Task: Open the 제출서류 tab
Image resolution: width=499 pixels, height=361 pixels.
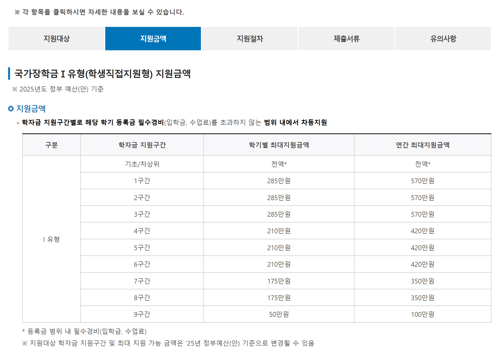Action: pos(346,38)
